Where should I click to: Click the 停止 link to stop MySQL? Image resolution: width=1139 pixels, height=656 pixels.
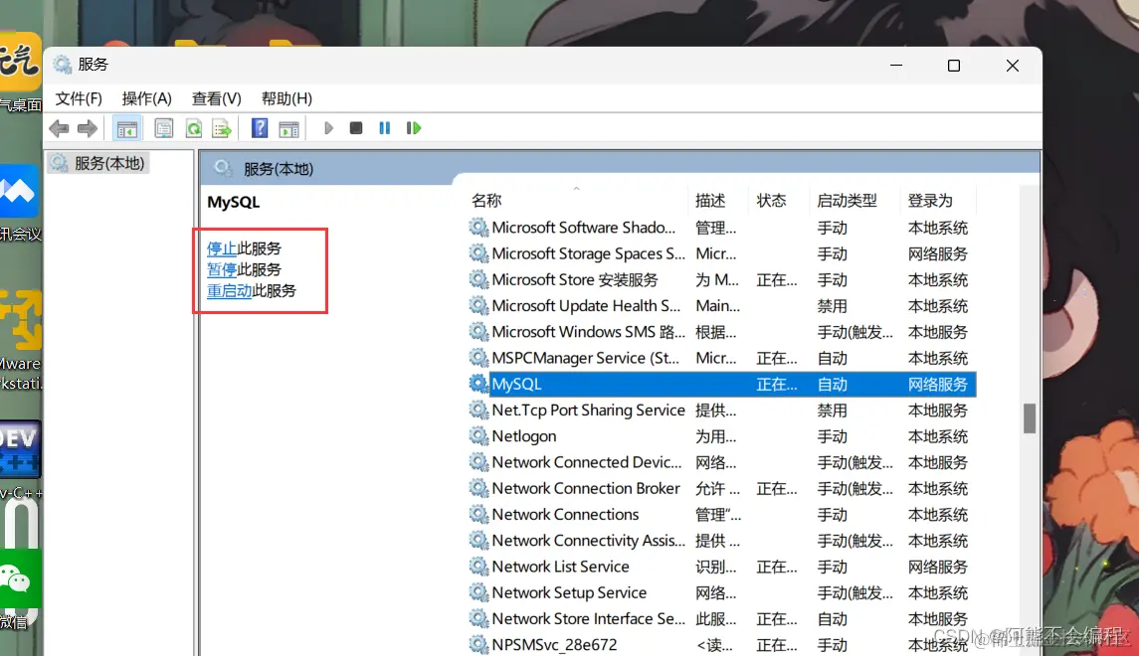click(x=222, y=248)
